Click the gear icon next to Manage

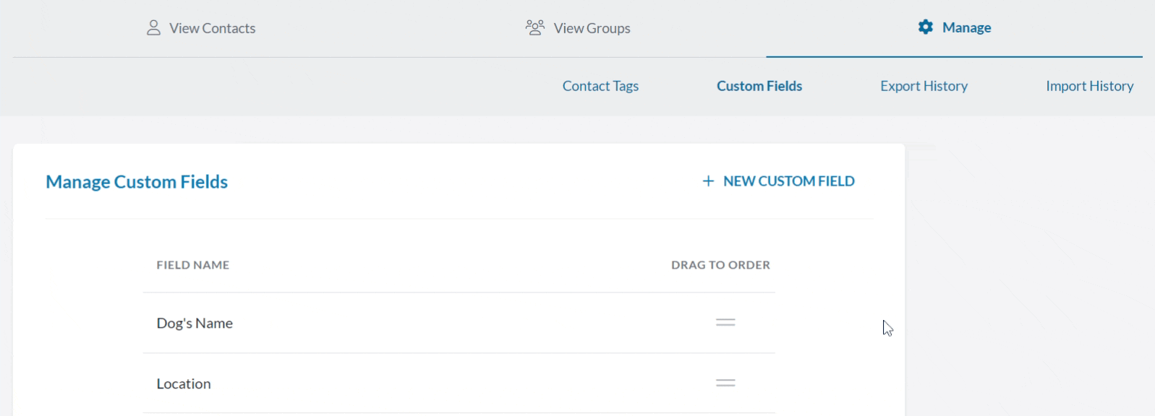pyautogui.click(x=926, y=27)
